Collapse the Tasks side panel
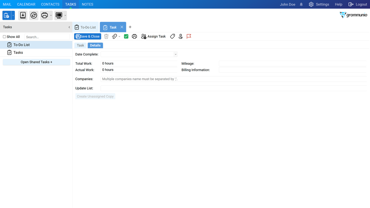 pyautogui.click(x=69, y=27)
